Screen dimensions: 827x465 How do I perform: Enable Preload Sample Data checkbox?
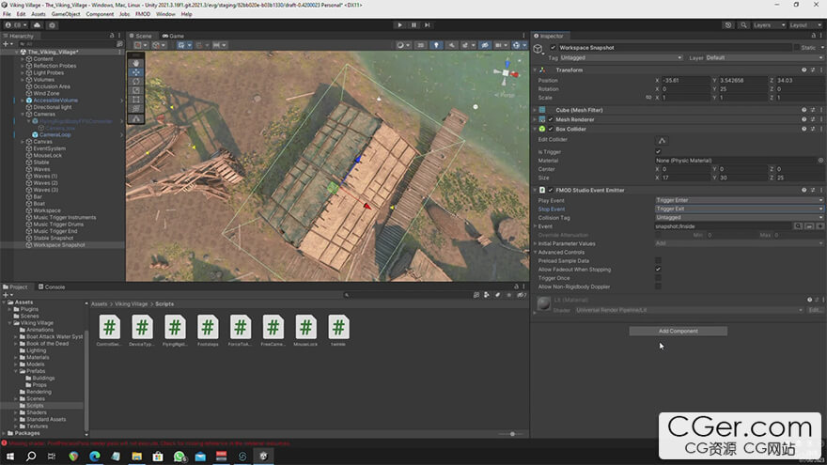[658, 260]
